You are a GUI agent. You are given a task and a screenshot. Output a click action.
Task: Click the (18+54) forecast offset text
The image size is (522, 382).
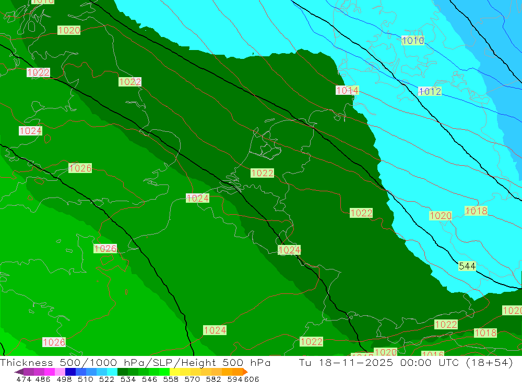[490, 362]
